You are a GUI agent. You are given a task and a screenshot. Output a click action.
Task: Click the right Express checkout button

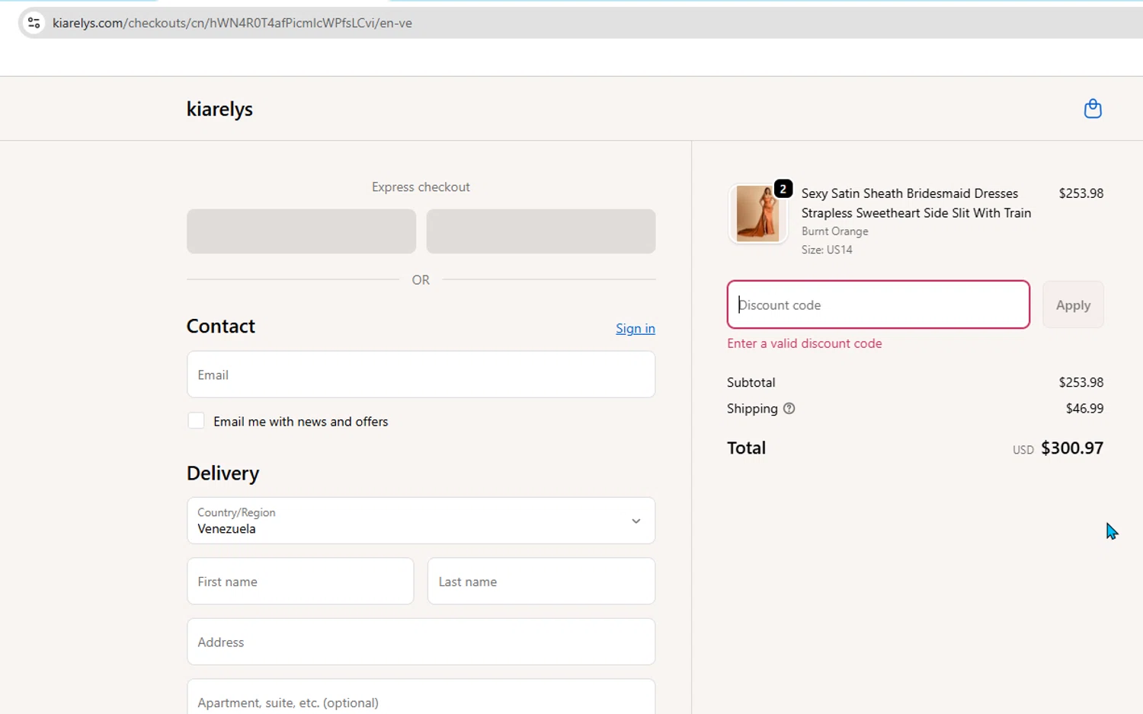pos(541,231)
